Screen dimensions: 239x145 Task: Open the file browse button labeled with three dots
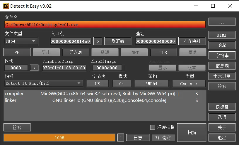(x=222, y=22)
